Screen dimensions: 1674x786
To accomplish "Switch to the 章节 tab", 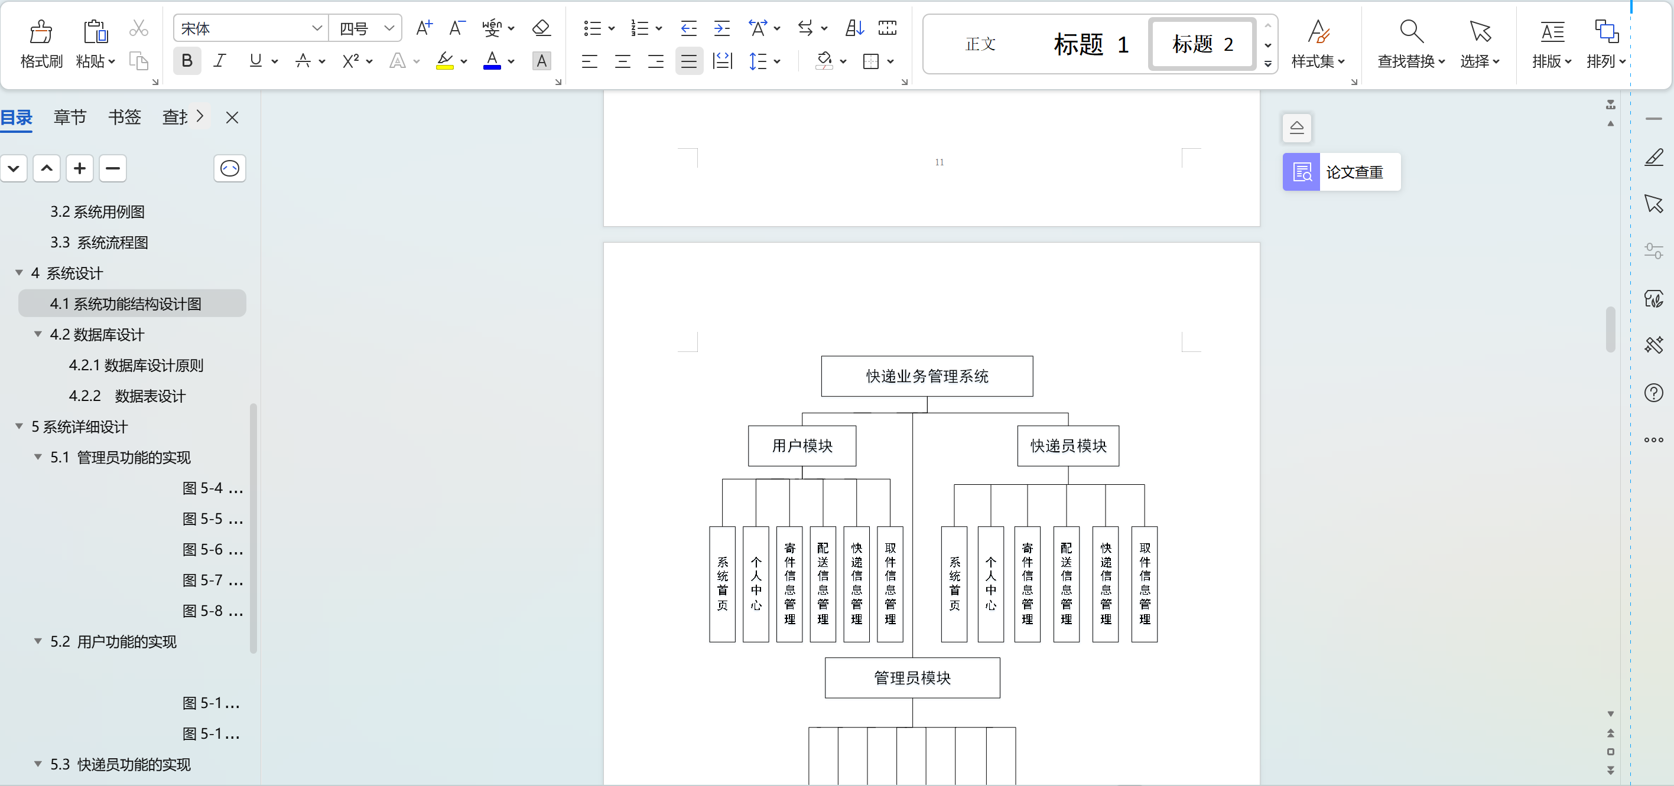I will tap(70, 118).
